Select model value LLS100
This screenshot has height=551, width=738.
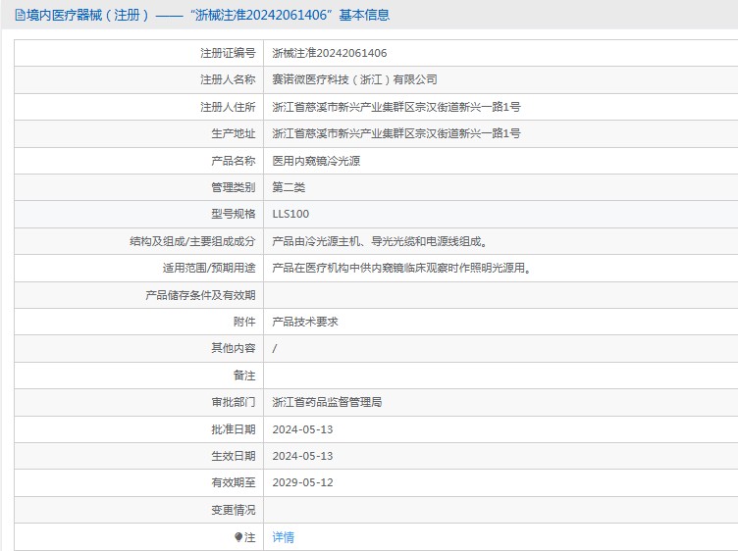pos(290,214)
